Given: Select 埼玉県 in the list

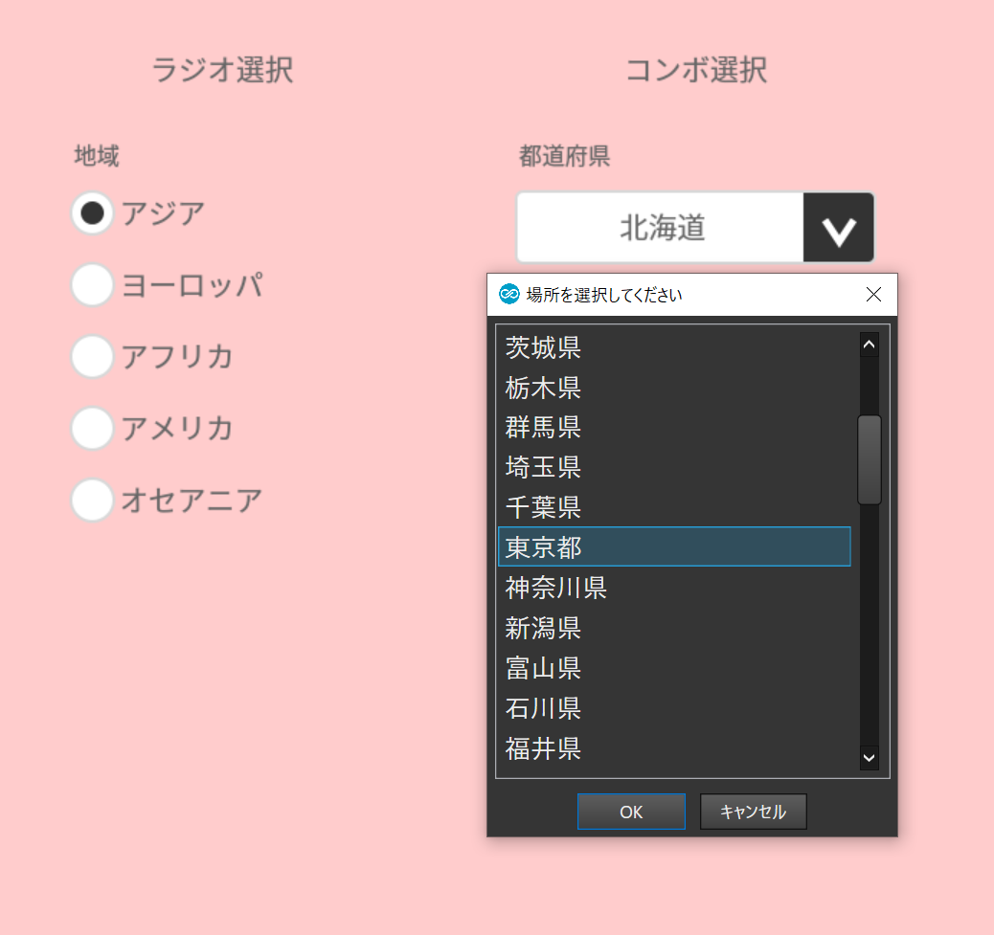Looking at the screenshot, I should [674, 467].
